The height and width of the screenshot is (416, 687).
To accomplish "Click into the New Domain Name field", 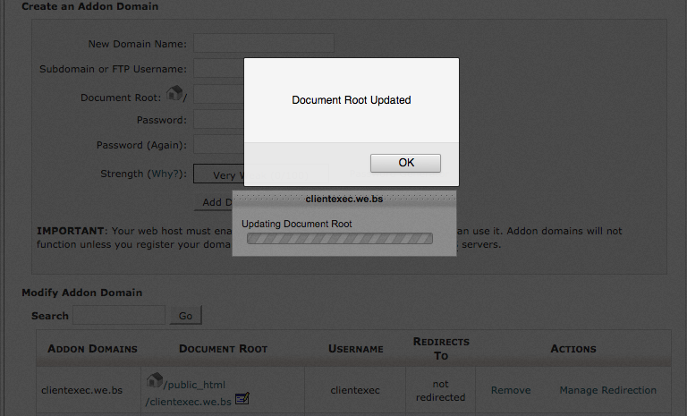I will [x=264, y=44].
